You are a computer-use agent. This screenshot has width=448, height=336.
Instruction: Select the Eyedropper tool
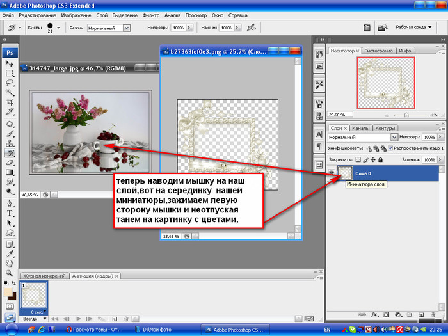coord(10,254)
